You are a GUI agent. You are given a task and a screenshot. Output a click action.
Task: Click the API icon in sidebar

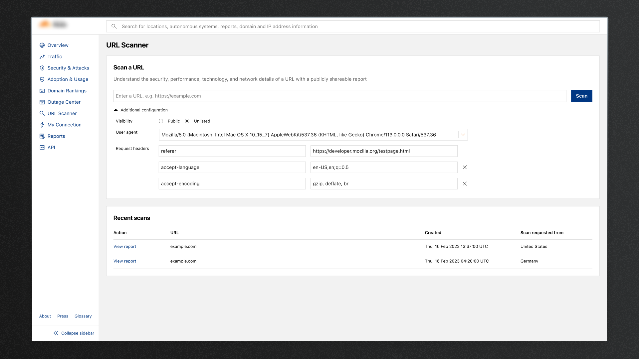point(42,148)
